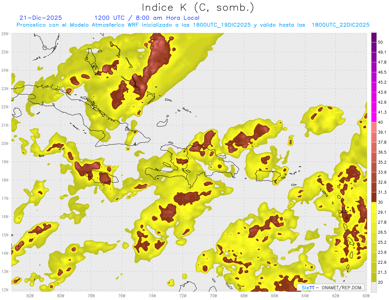Click the "70W" longitude axis label
This screenshot has height=300, width=389.
[x=213, y=295]
